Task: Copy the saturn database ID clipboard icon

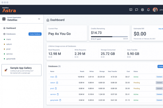Action: (57, 83)
